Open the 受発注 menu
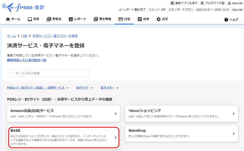The width and height of the screenshot is (244, 151). click(x=57, y=19)
